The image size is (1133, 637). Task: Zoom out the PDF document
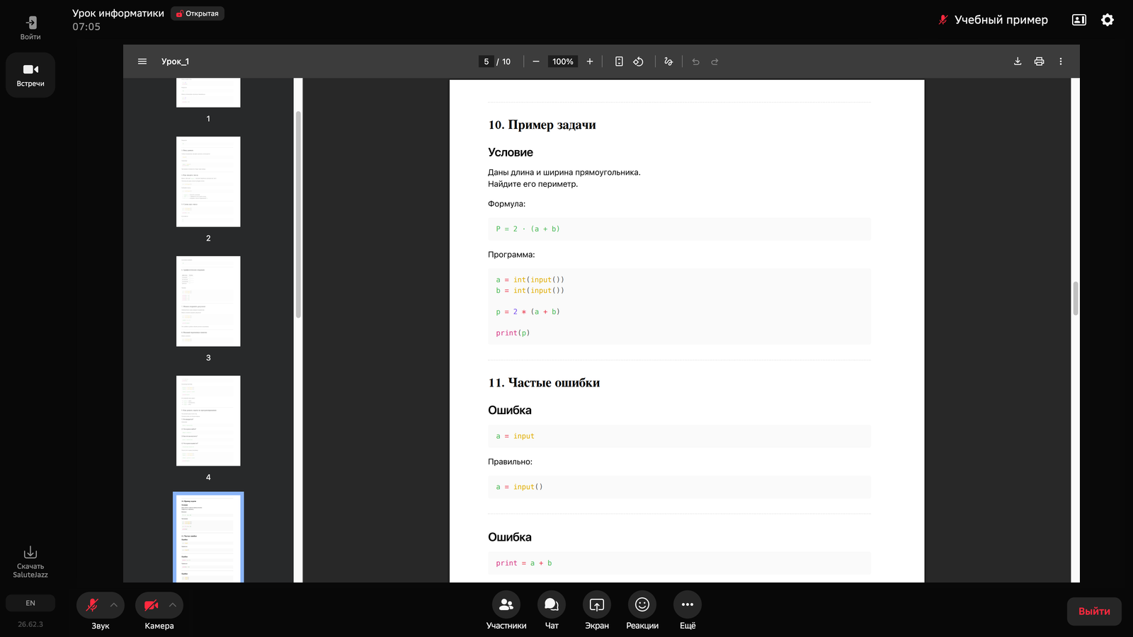(x=536, y=62)
